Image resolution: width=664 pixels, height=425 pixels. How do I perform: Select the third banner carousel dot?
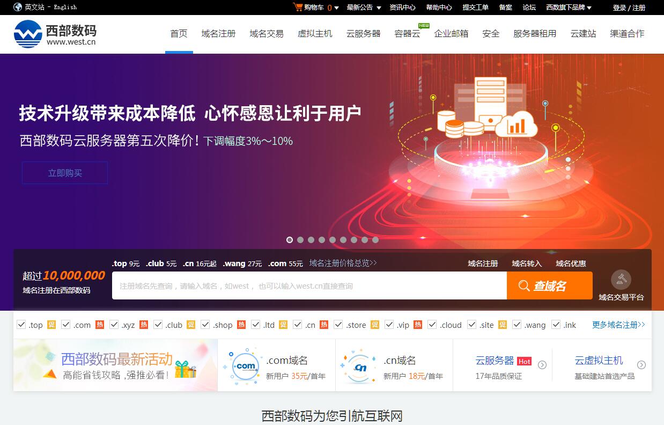[311, 240]
